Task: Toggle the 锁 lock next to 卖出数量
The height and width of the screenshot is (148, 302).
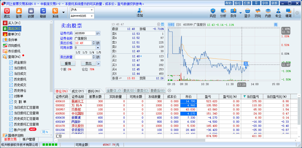Action: [98, 57]
